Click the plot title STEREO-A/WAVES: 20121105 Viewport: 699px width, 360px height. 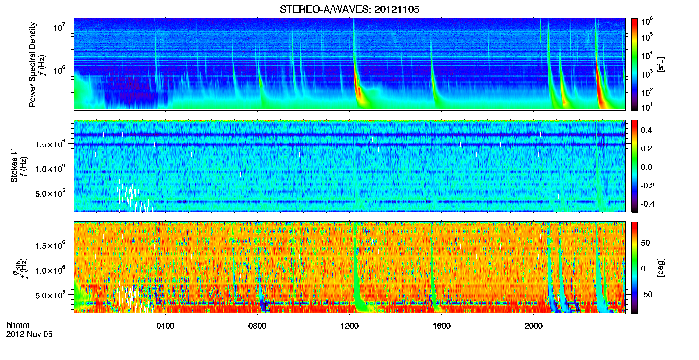coord(349,9)
